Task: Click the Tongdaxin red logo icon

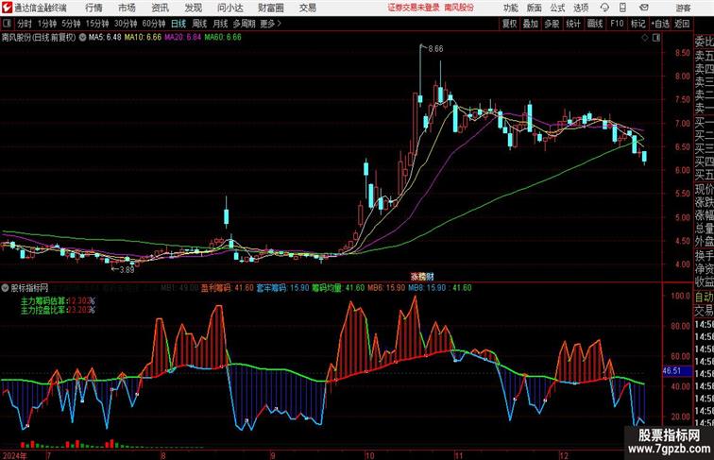Action: (7, 8)
